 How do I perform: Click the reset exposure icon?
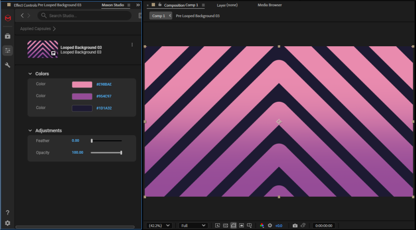[x=270, y=226]
